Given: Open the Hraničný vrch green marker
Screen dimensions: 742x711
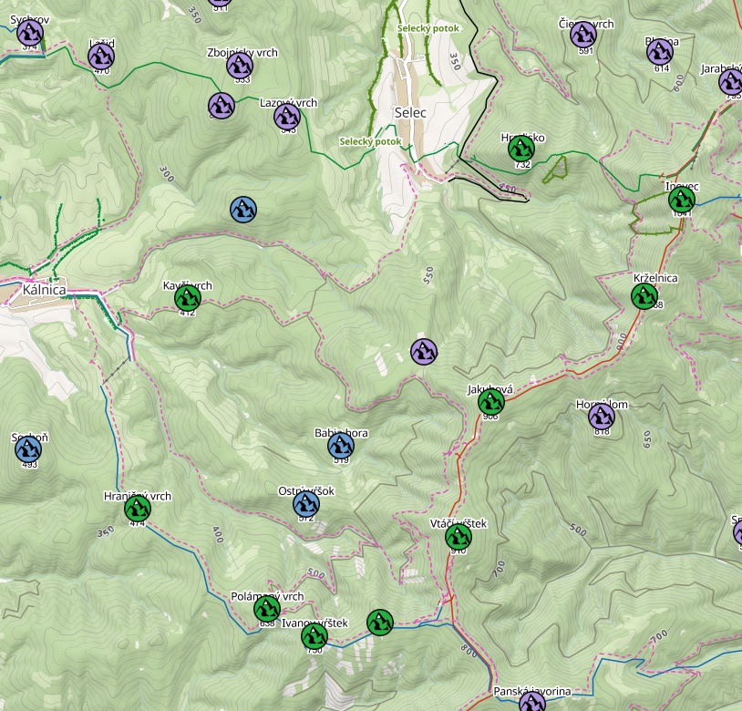Looking at the screenshot, I should click(138, 509).
